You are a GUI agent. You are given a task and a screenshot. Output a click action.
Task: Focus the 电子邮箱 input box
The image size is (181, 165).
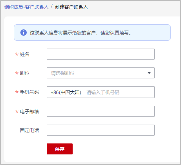click(101, 111)
